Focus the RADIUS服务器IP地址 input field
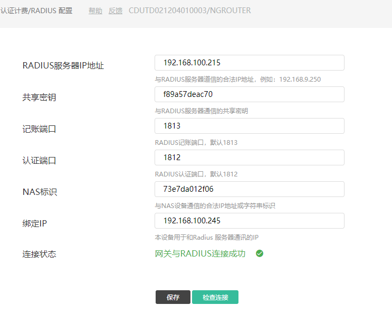 click(x=249, y=63)
